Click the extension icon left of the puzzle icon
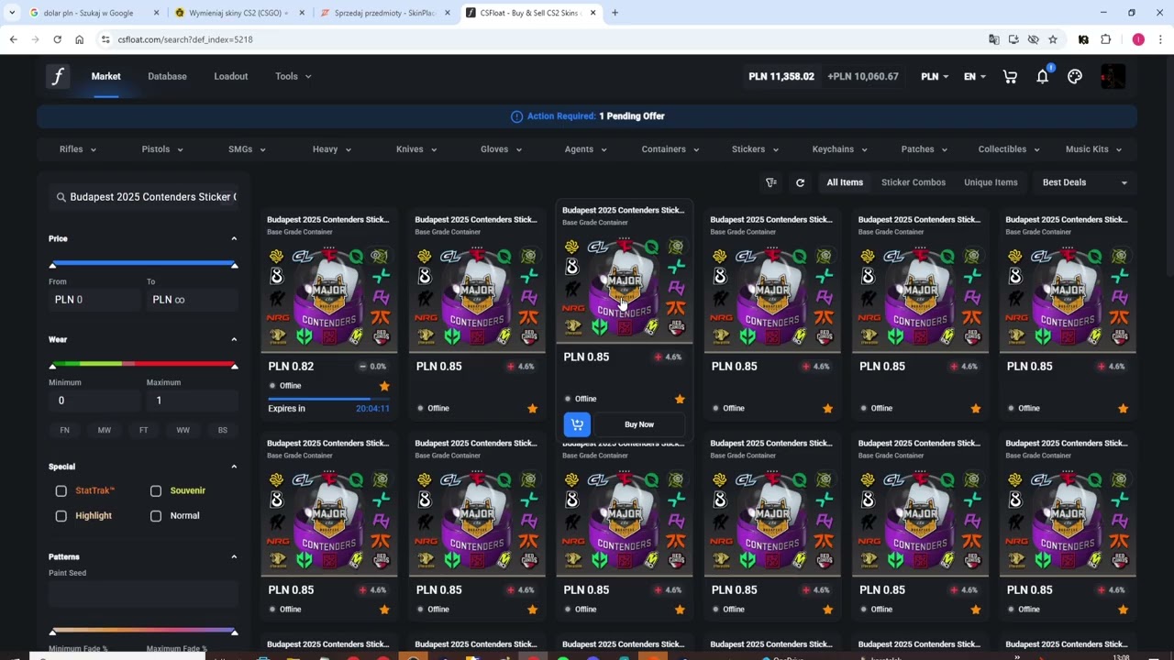 coord(1083,39)
